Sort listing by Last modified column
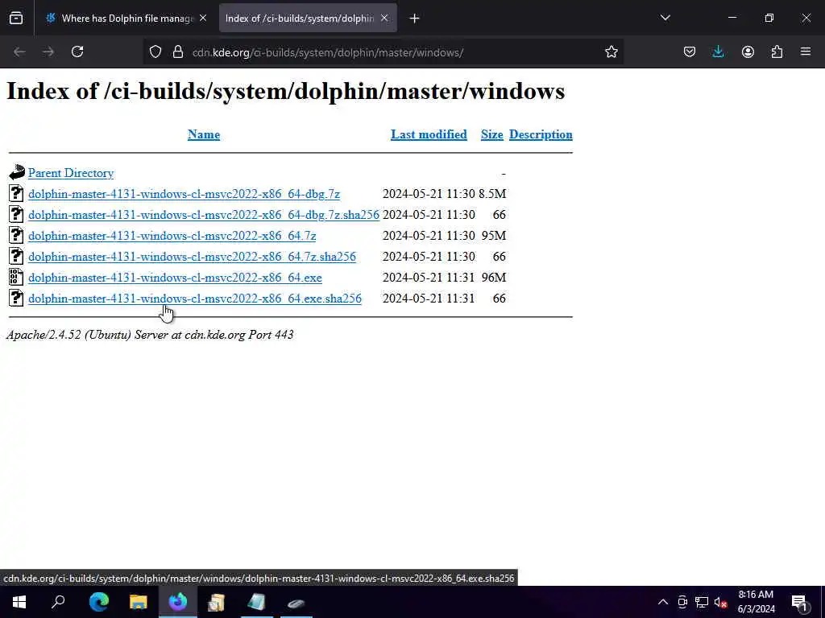Screen dimensions: 825x618 pos(429,134)
